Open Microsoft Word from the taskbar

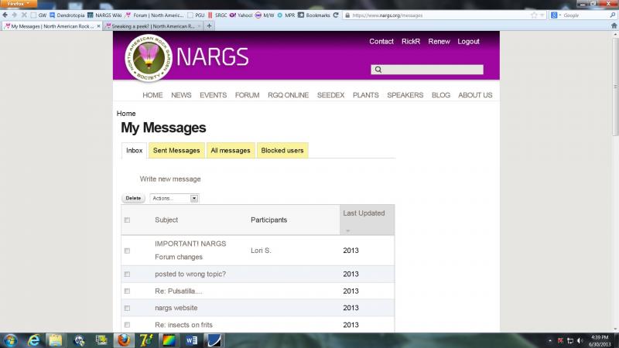[190, 339]
